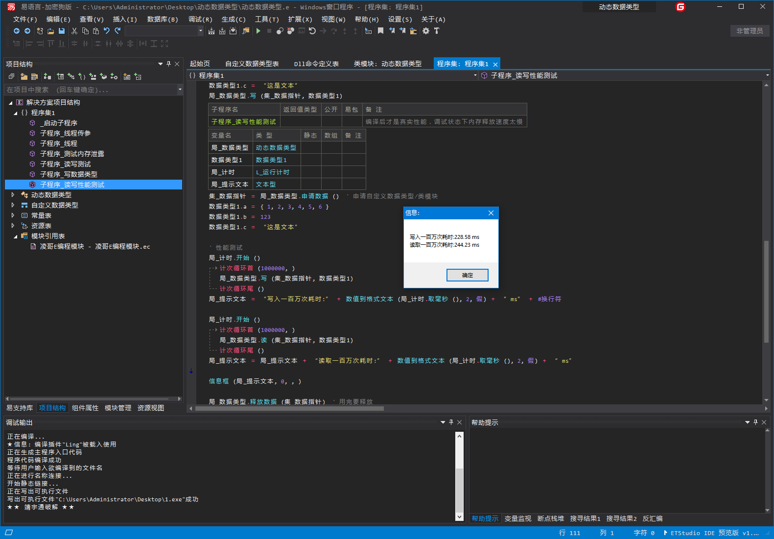Click add curly-brace assembly icon in project panel
774x539 pixels.
[82, 76]
